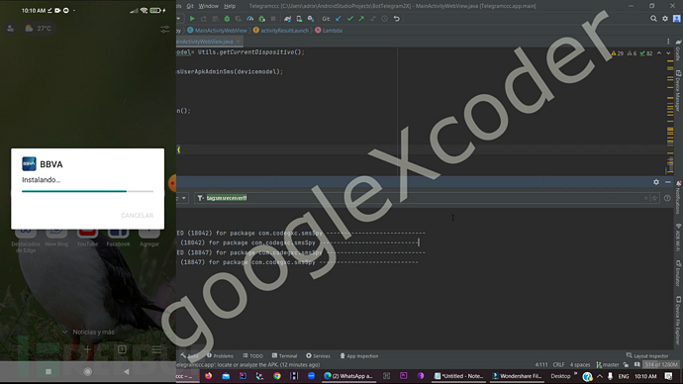Open the profiler gauge icon
Viewport: 683px width, 384px height.
click(x=250, y=19)
